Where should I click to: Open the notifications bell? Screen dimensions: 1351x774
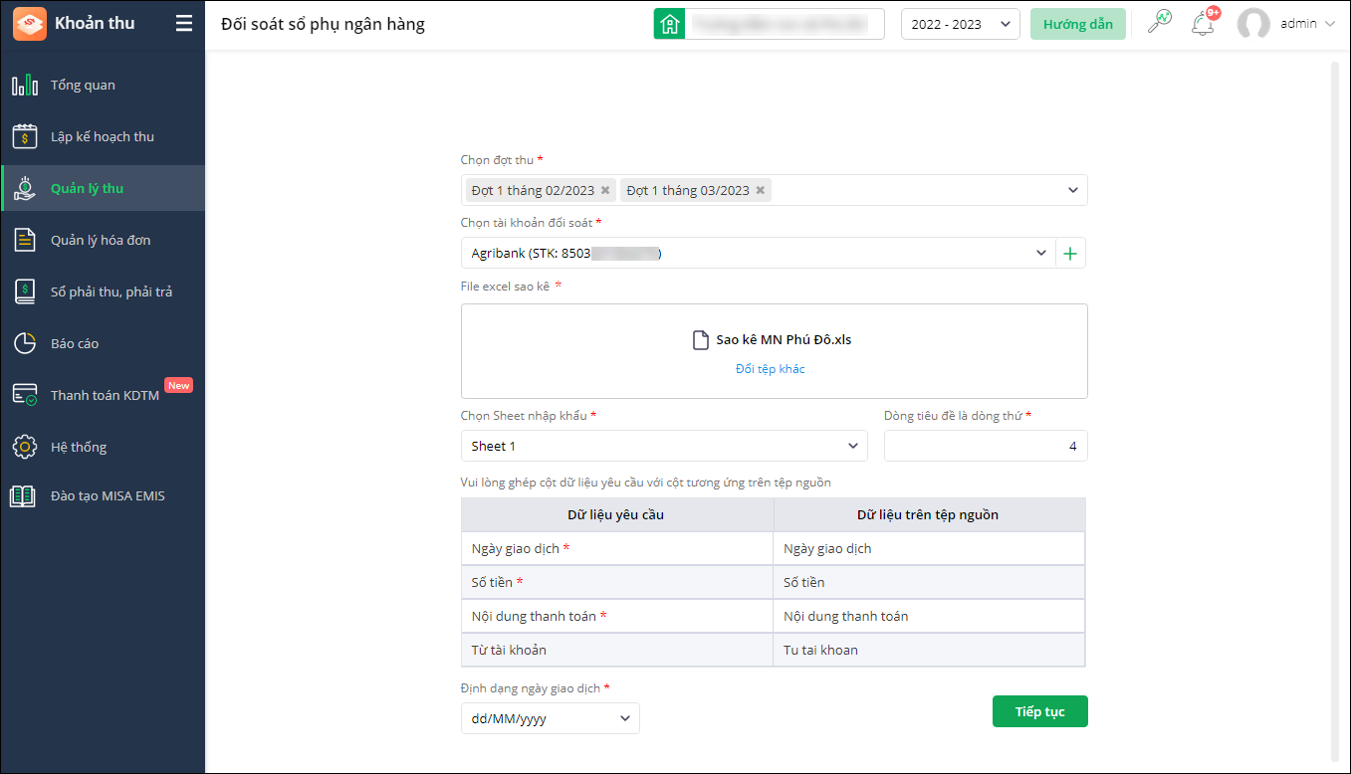click(x=1203, y=24)
